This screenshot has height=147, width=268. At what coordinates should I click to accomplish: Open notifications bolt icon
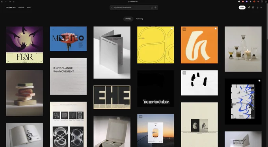point(249,7)
